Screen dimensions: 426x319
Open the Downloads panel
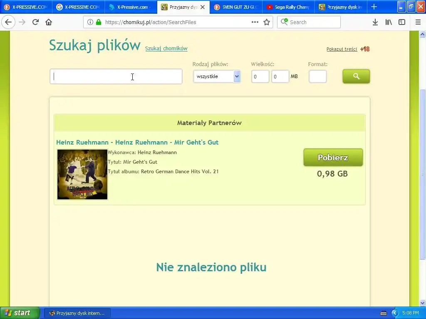(x=375, y=22)
